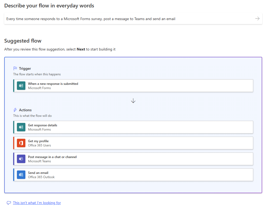Click the Microsoft Teams icon
The height and width of the screenshot is (208, 268).
21,159
